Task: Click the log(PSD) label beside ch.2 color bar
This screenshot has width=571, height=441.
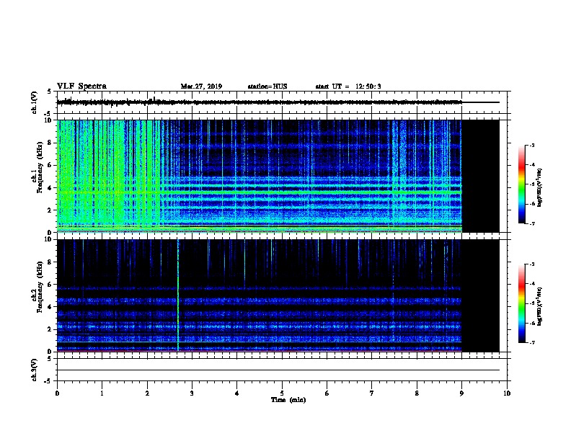Action: coord(539,306)
